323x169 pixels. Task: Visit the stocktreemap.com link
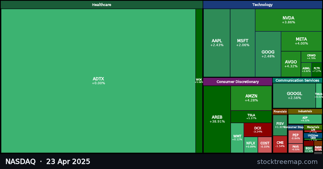click(x=287, y=162)
